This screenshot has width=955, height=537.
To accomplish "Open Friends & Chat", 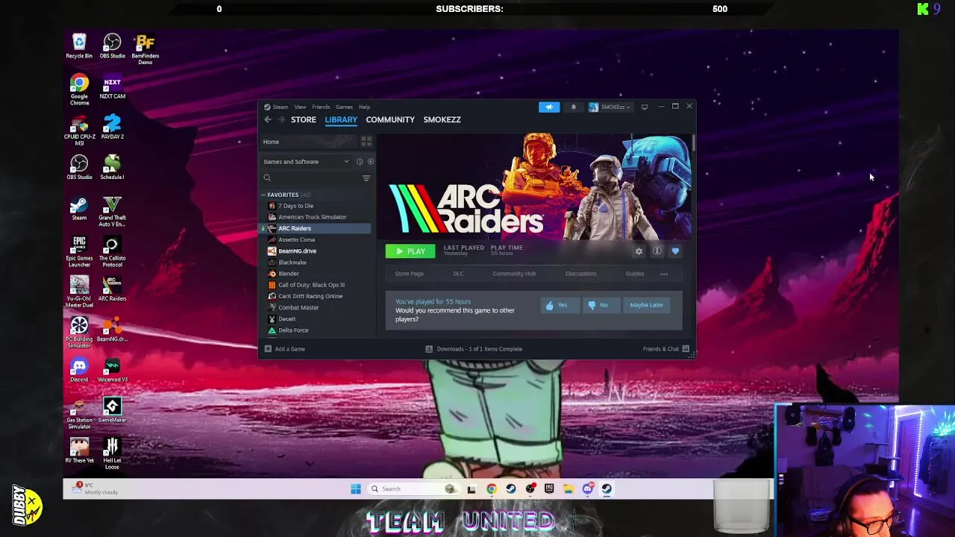I will [x=666, y=349].
